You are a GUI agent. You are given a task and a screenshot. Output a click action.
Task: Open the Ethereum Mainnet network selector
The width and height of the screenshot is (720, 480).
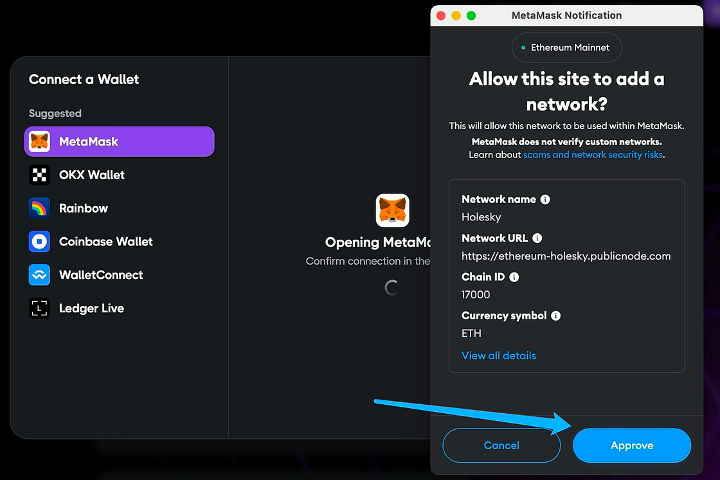click(x=566, y=48)
